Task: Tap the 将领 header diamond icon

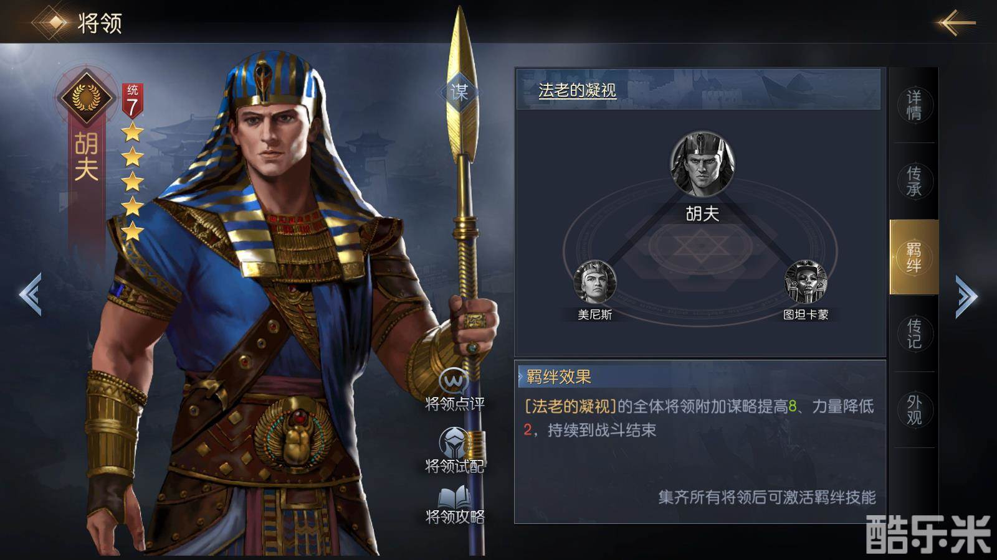Action: pos(54,22)
